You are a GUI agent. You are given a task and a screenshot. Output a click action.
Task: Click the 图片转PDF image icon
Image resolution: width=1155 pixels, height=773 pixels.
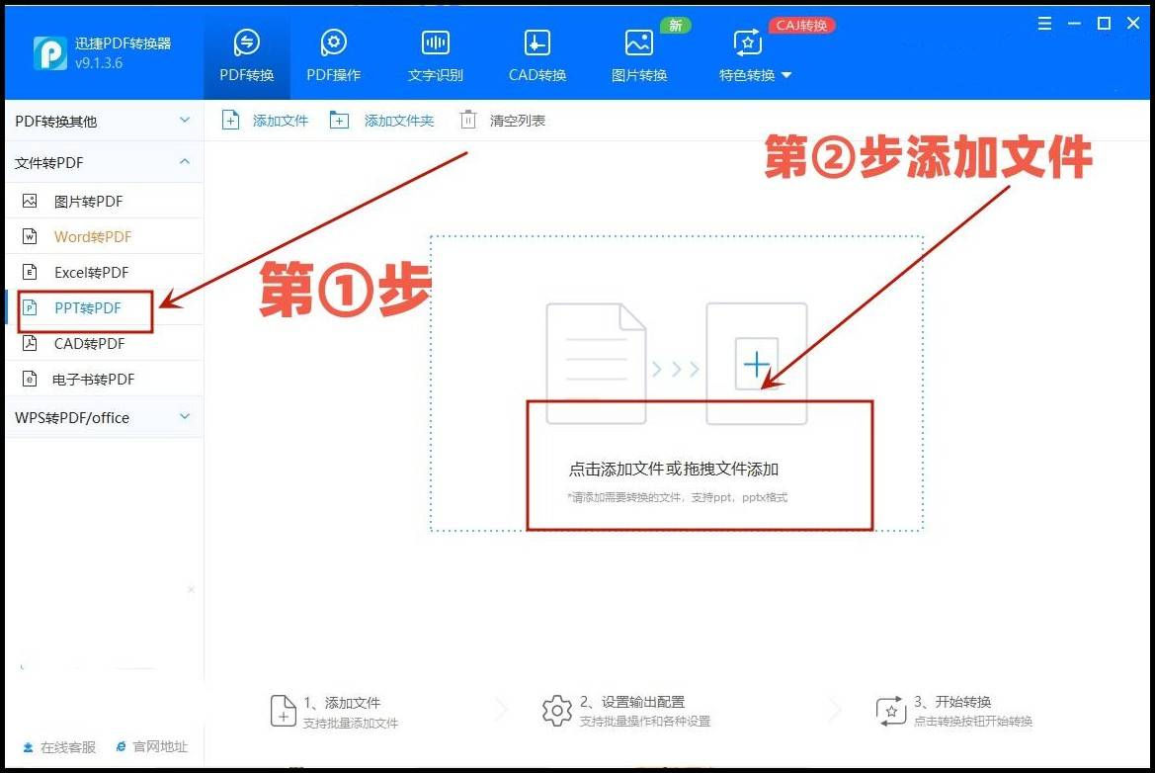pos(30,201)
